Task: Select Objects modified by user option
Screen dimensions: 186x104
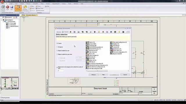Action: click(x=57, y=51)
